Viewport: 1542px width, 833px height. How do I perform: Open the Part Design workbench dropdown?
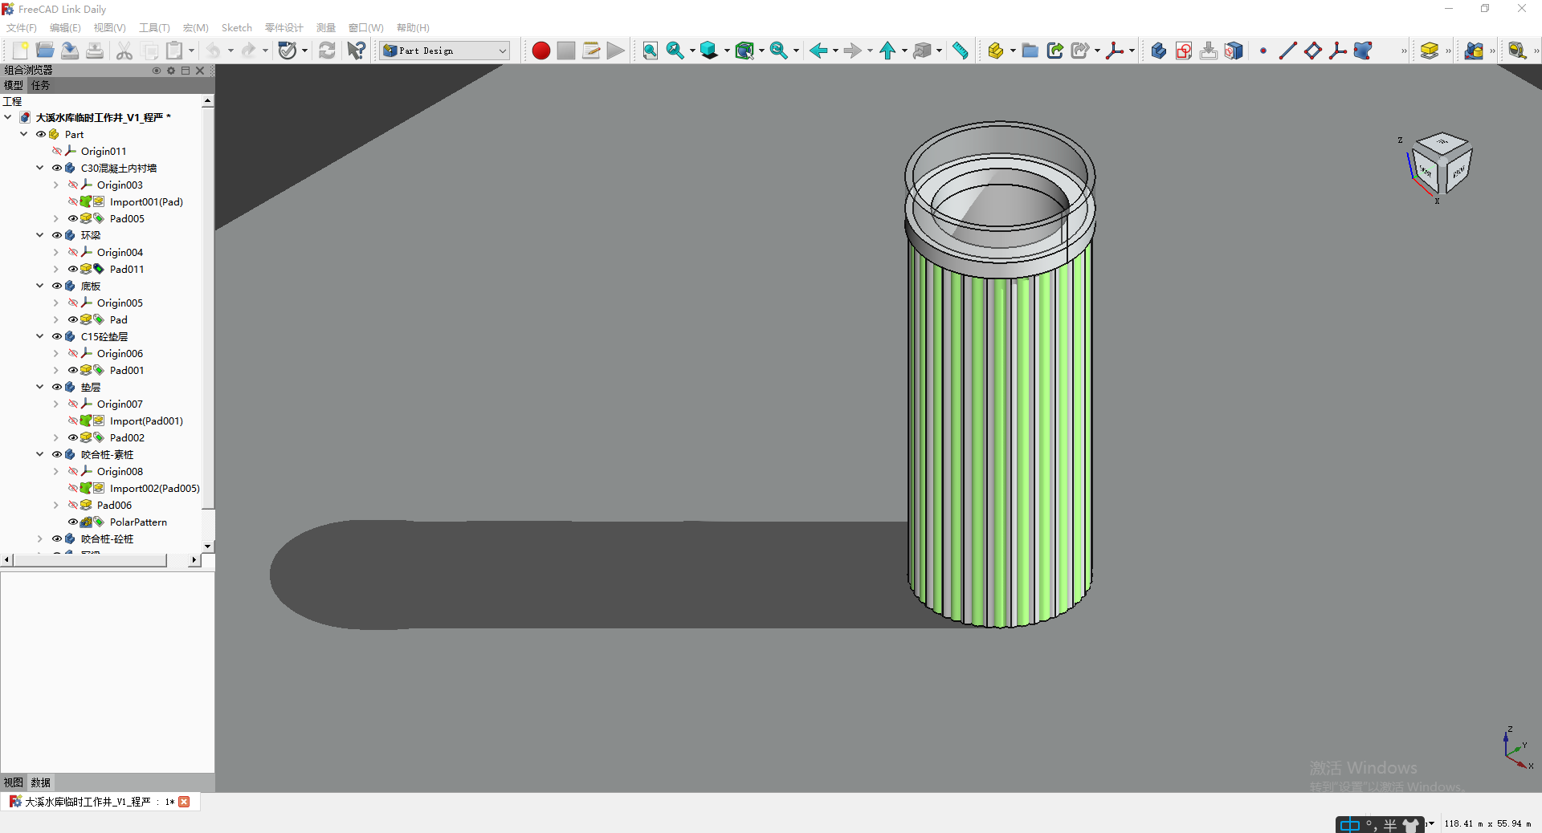446,51
